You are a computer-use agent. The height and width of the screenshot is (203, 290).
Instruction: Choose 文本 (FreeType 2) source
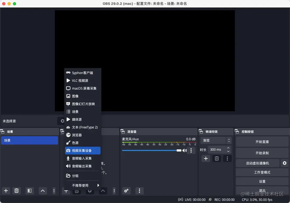[83, 127]
